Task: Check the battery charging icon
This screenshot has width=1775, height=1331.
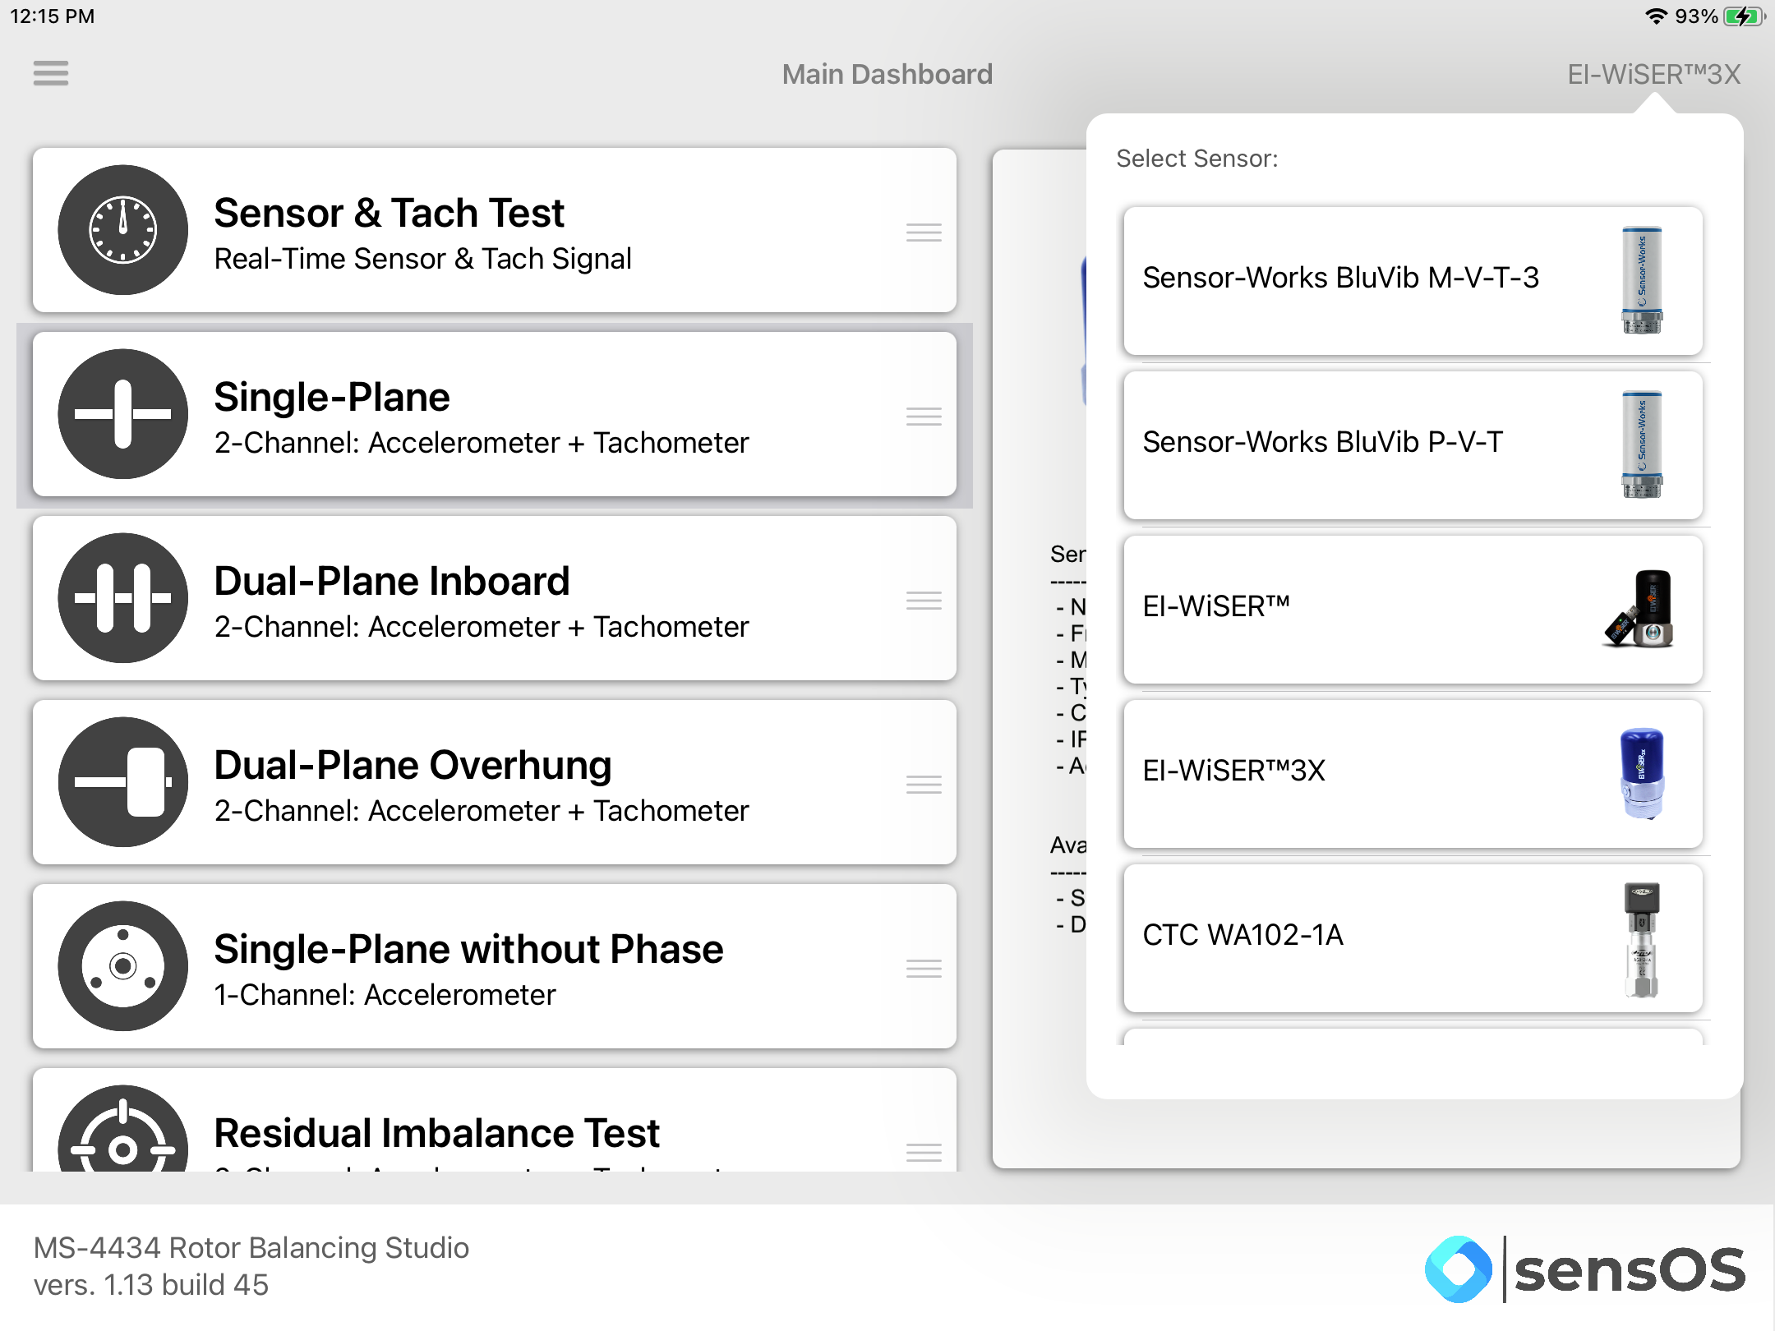Action: (1743, 16)
